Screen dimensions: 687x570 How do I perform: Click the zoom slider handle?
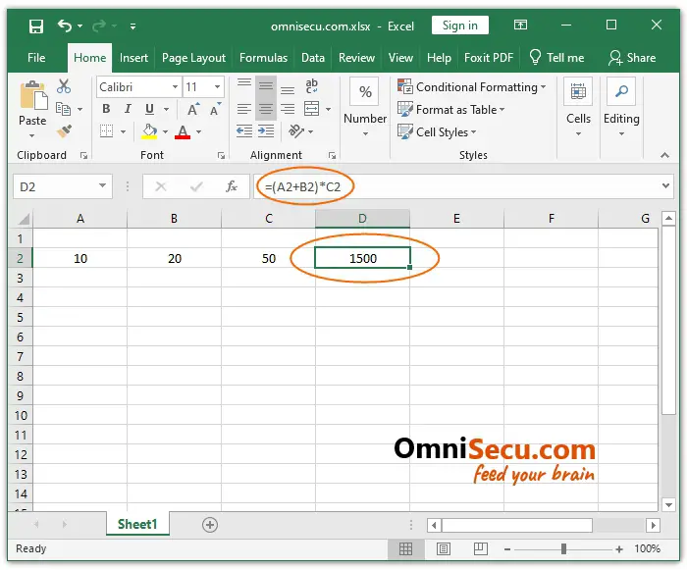[x=563, y=548]
